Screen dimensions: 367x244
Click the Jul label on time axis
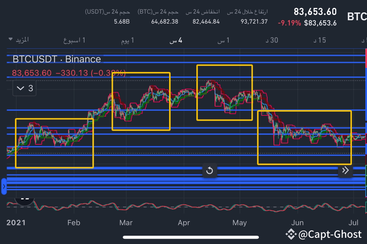[353, 222]
